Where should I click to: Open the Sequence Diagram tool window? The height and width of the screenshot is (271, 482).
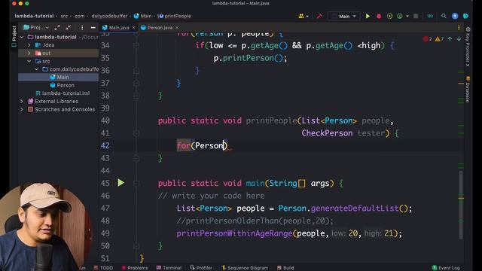[244, 268]
